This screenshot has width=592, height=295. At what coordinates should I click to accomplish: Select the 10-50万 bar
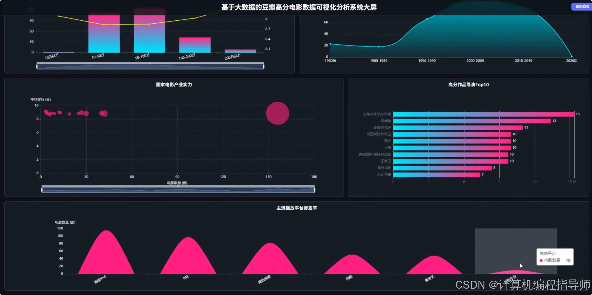pos(104,34)
